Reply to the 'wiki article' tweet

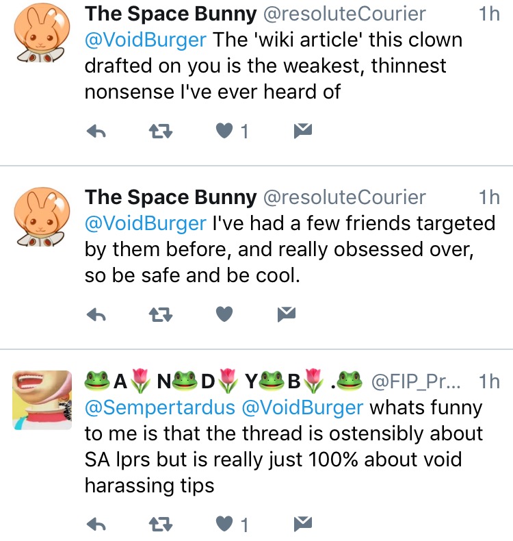click(96, 131)
